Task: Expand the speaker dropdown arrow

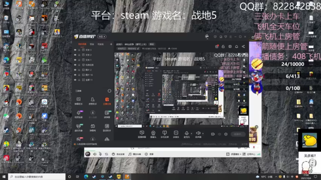Action: pyautogui.click(x=203, y=134)
